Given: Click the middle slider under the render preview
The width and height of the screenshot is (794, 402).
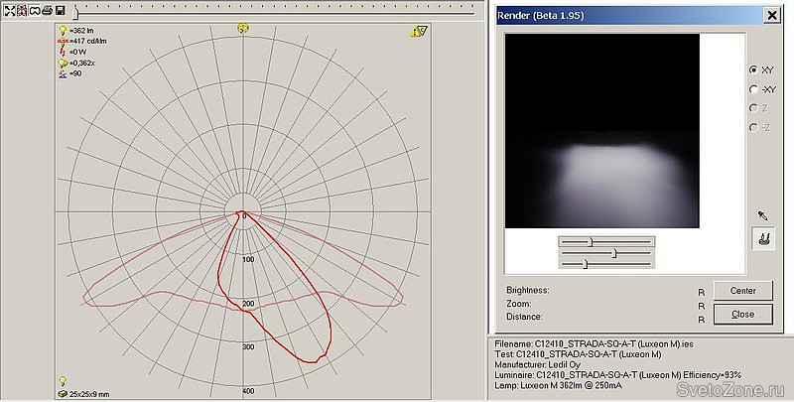Looking at the screenshot, I should click(x=614, y=252).
